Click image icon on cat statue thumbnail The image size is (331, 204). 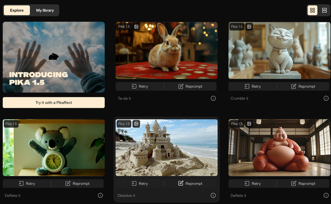[249, 27]
